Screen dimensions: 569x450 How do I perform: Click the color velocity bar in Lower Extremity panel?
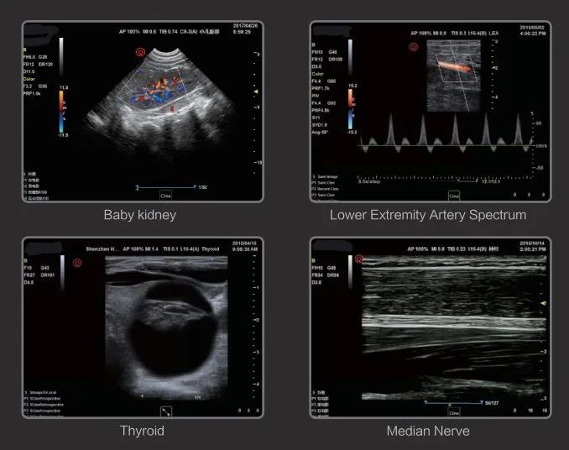click(351, 109)
